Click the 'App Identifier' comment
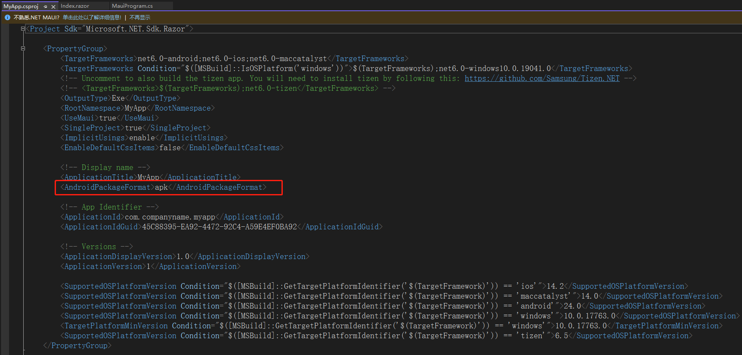This screenshot has width=742, height=355. 110,207
